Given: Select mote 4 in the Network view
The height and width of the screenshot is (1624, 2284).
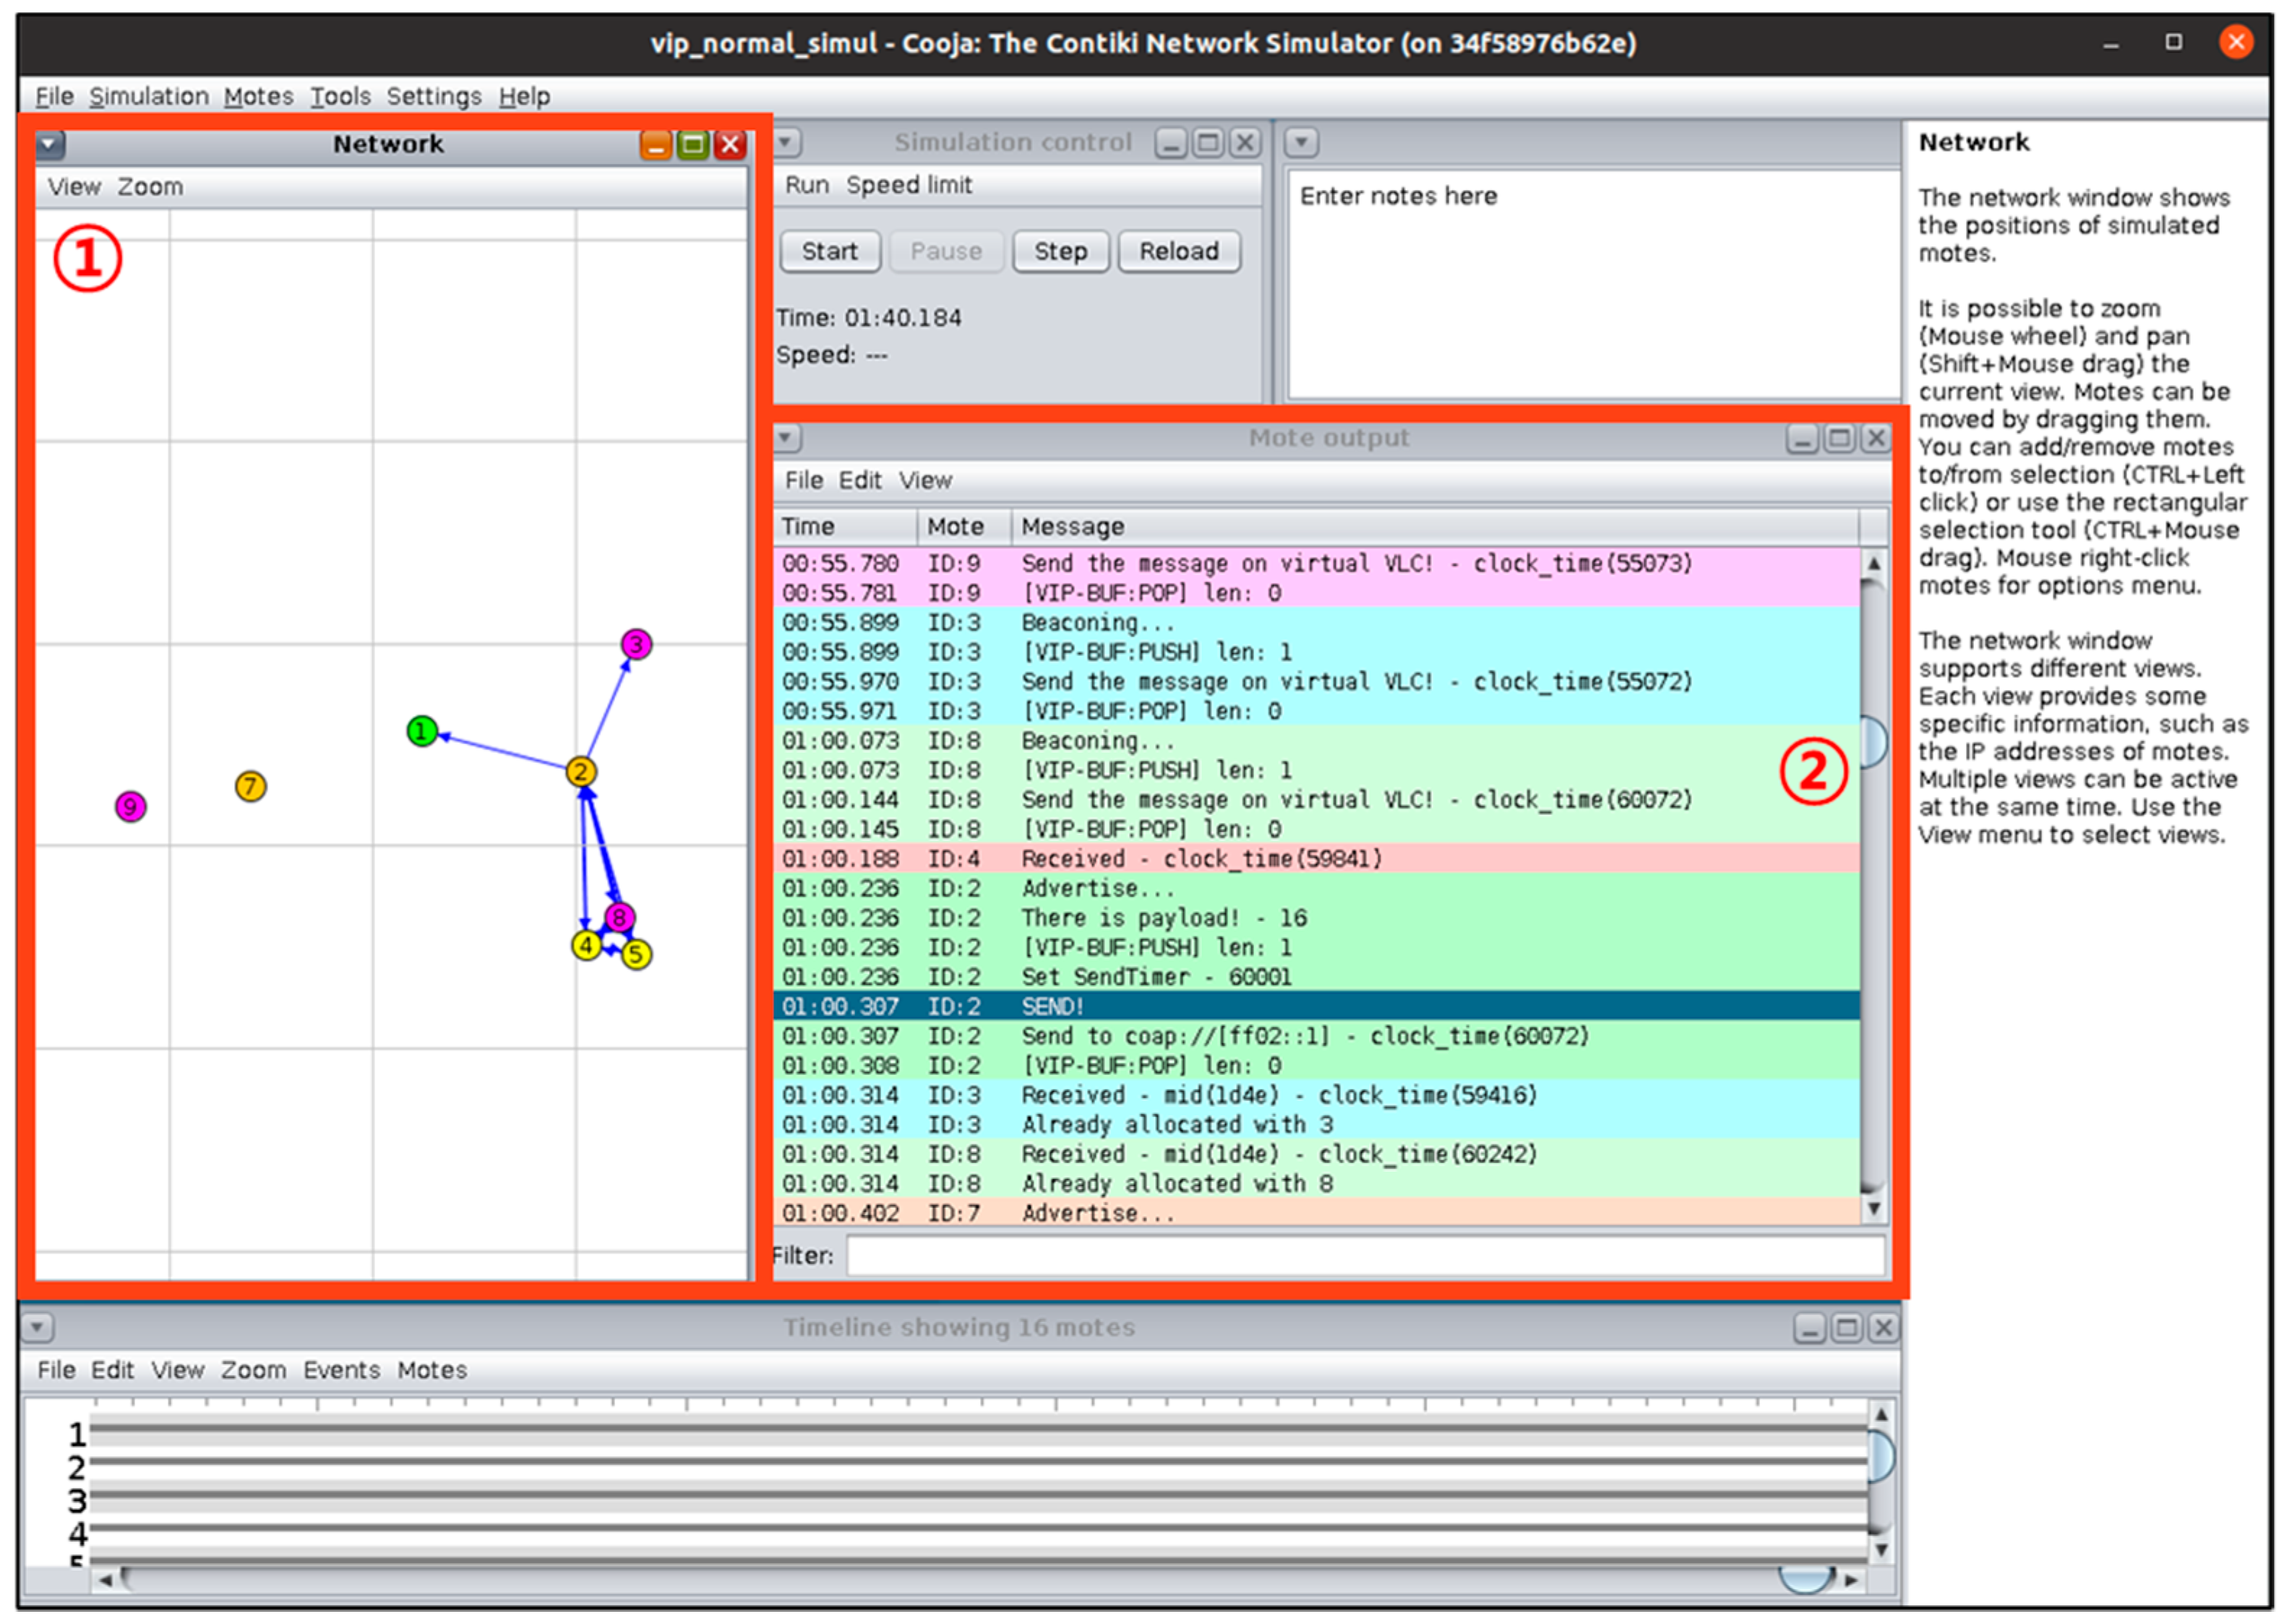Looking at the screenshot, I should [586, 945].
